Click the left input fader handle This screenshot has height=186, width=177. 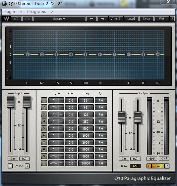coord(11,102)
